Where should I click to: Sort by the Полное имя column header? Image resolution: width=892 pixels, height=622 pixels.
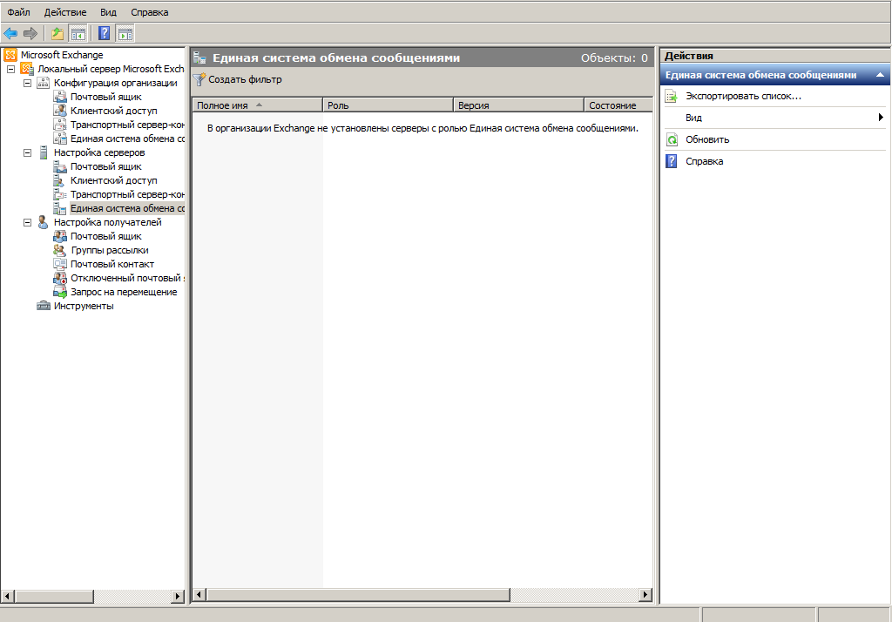point(258,105)
